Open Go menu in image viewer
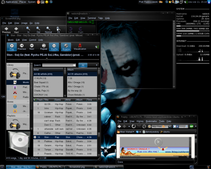The width and height of the screenshot is (211, 169). (31, 23)
